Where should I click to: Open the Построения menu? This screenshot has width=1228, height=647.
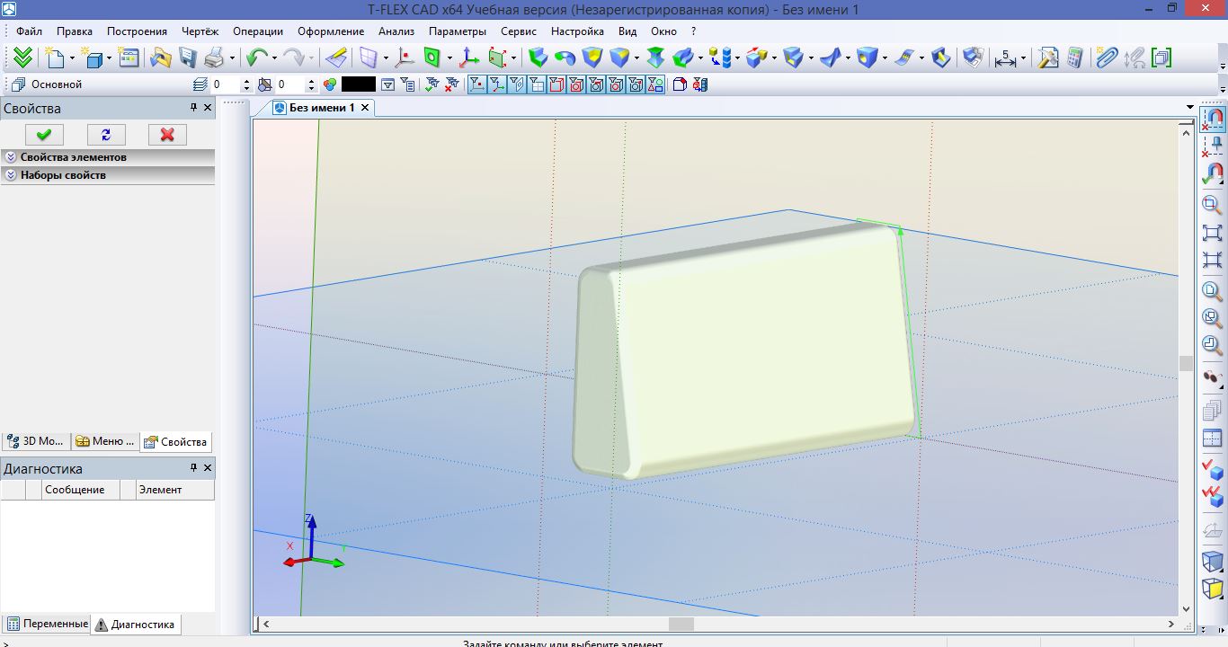(137, 31)
